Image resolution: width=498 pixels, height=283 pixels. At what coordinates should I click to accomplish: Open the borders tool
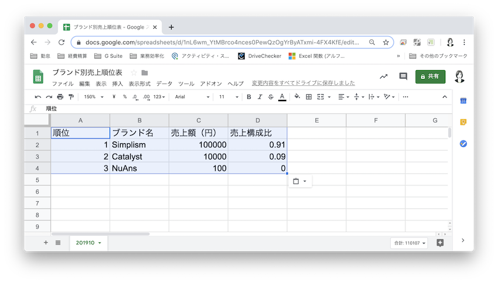[309, 96]
